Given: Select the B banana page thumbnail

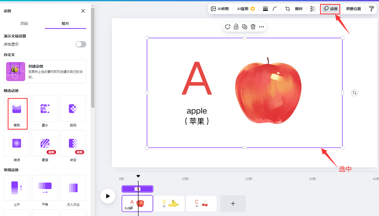Looking at the screenshot, I should (169, 204).
